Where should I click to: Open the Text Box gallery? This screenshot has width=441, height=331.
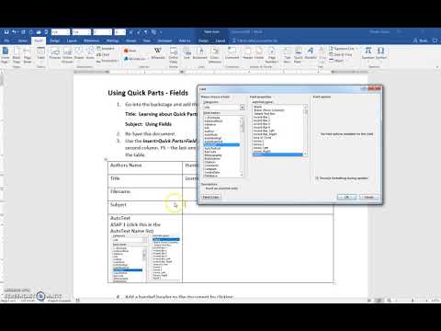287,55
